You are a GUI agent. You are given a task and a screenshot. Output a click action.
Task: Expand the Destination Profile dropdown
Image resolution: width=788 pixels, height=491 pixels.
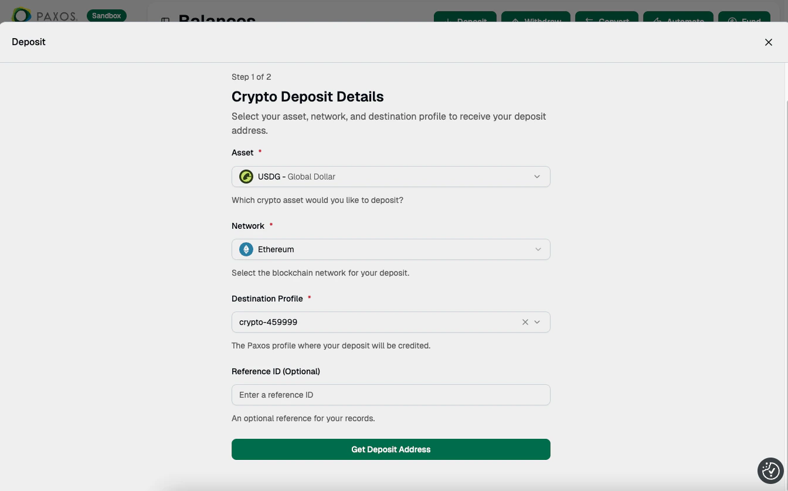537,321
